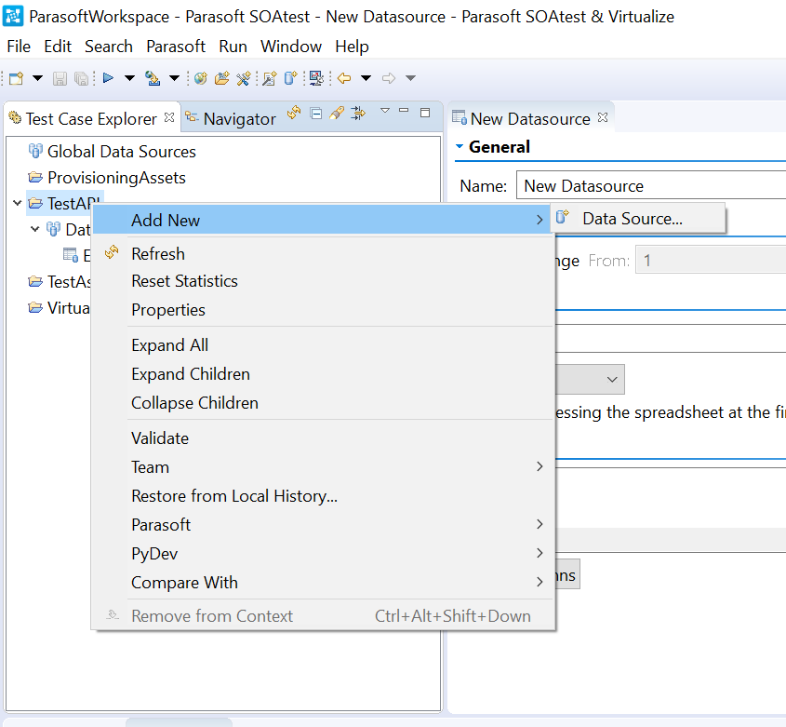
Task: Choose Restore from Local History...
Action: tap(324, 496)
